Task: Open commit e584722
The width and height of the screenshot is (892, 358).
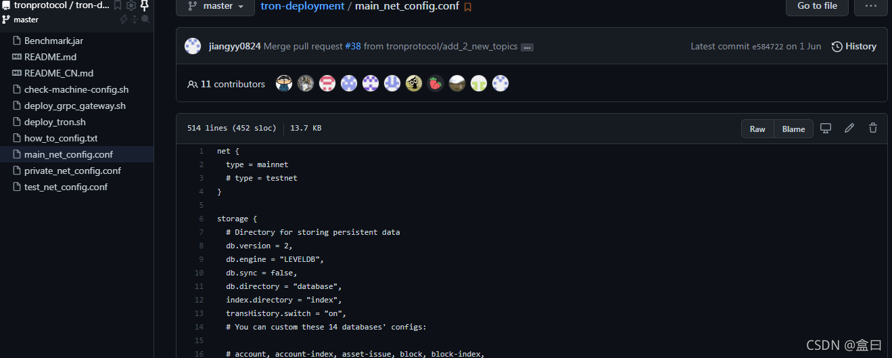Action: click(x=768, y=47)
